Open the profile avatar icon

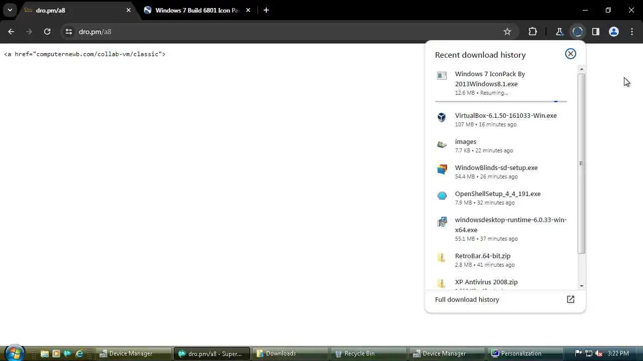(614, 32)
